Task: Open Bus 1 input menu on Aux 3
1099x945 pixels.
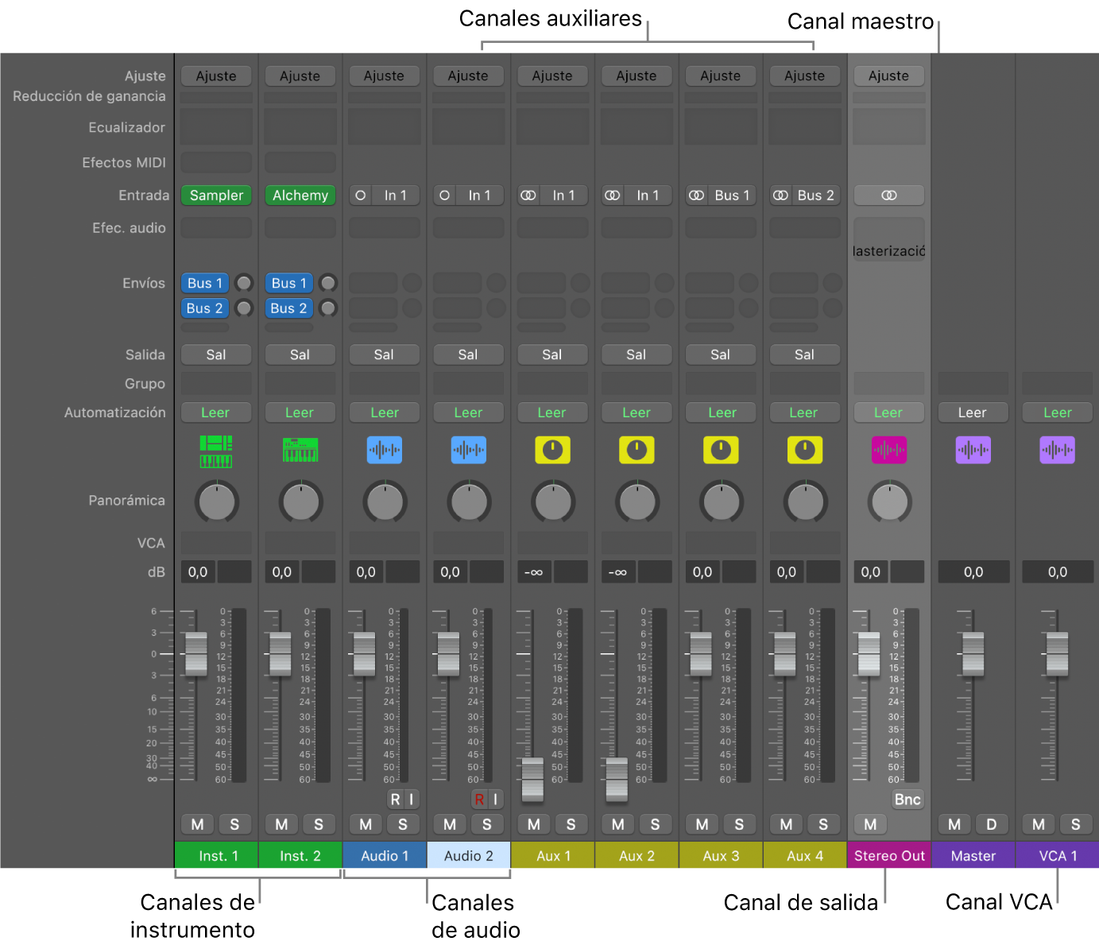Action: [x=732, y=196]
